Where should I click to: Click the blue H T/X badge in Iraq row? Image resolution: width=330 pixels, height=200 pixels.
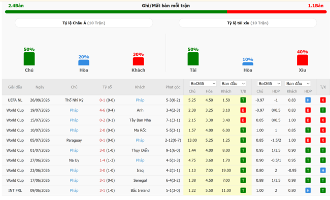323,171
